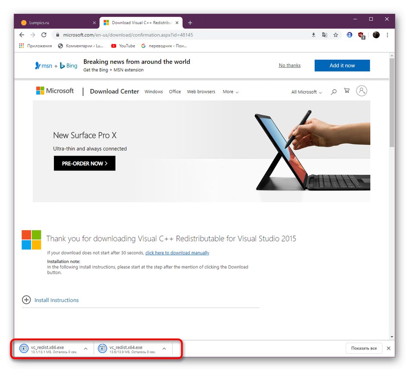409x371 pixels.
Task: Click the sign-in account icon
Action: click(362, 91)
